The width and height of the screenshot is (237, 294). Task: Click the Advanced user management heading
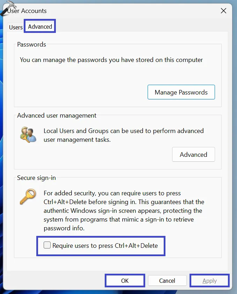(57, 115)
